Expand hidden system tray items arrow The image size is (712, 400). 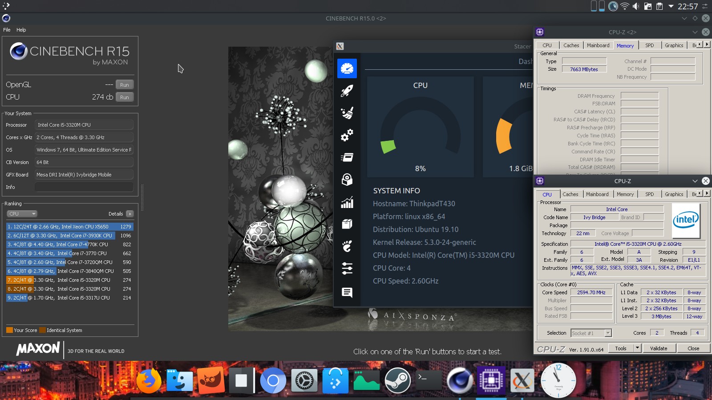tap(671, 6)
